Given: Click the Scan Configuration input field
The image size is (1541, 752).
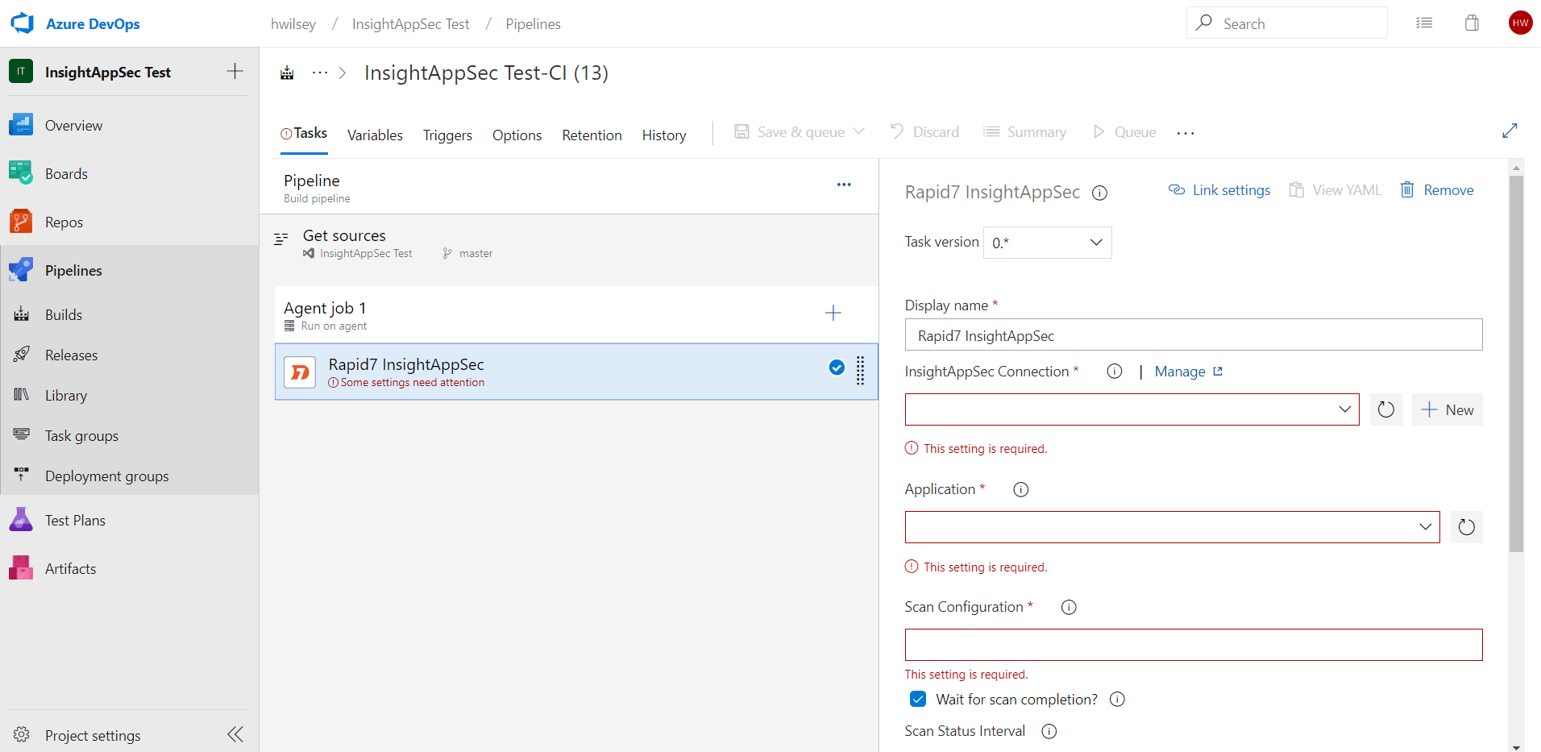Looking at the screenshot, I should point(1193,645).
